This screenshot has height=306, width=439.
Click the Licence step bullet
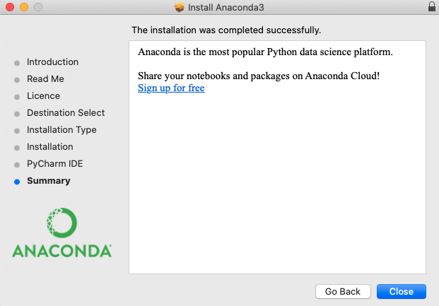point(17,97)
